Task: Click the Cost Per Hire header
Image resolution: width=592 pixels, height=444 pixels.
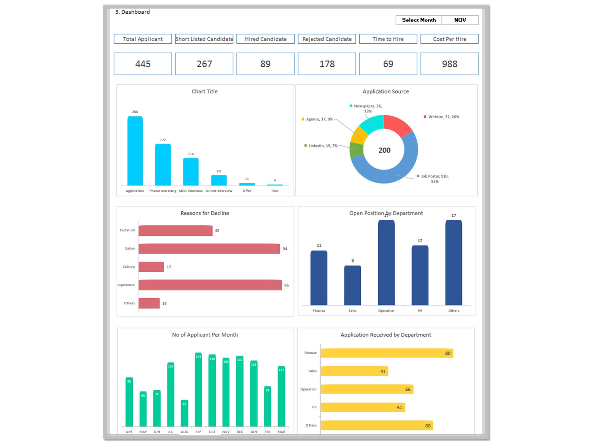Action: (x=449, y=39)
